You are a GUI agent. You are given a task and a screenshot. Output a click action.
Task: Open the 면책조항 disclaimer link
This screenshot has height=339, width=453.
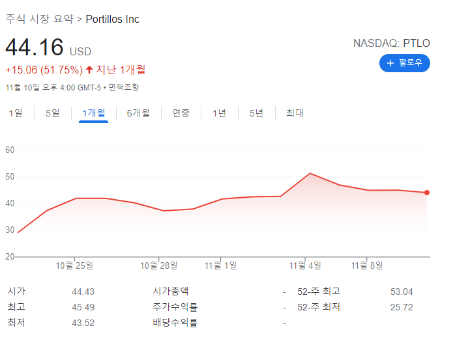[124, 87]
